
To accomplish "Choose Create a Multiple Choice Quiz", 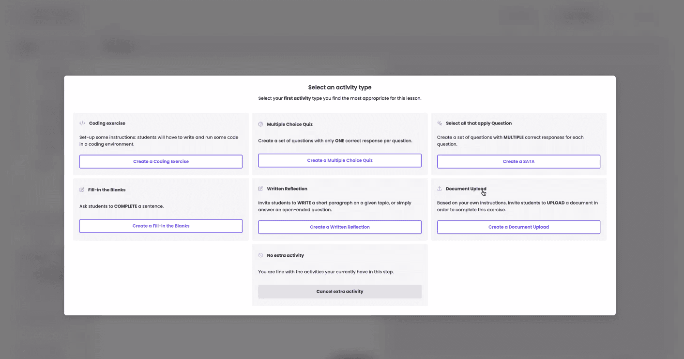I will [339, 160].
